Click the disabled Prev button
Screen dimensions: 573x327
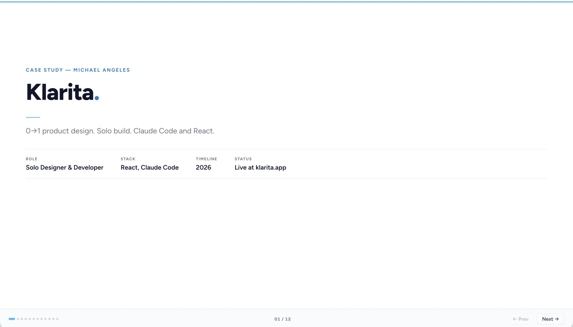click(x=521, y=319)
